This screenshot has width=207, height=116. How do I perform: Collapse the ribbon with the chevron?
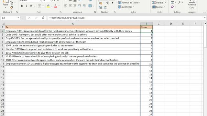204,12
